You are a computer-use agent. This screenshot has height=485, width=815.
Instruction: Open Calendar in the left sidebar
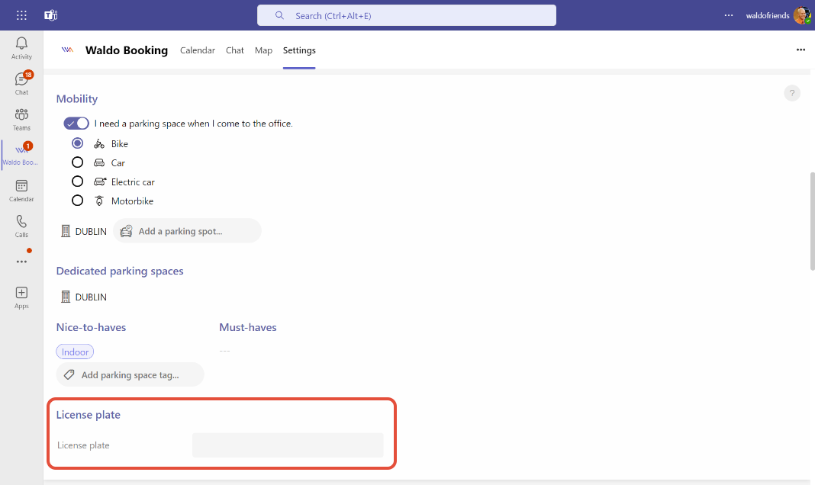[21, 191]
